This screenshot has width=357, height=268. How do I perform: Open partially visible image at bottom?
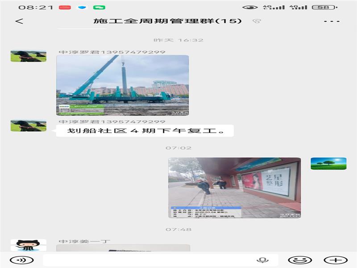[x=123, y=248]
